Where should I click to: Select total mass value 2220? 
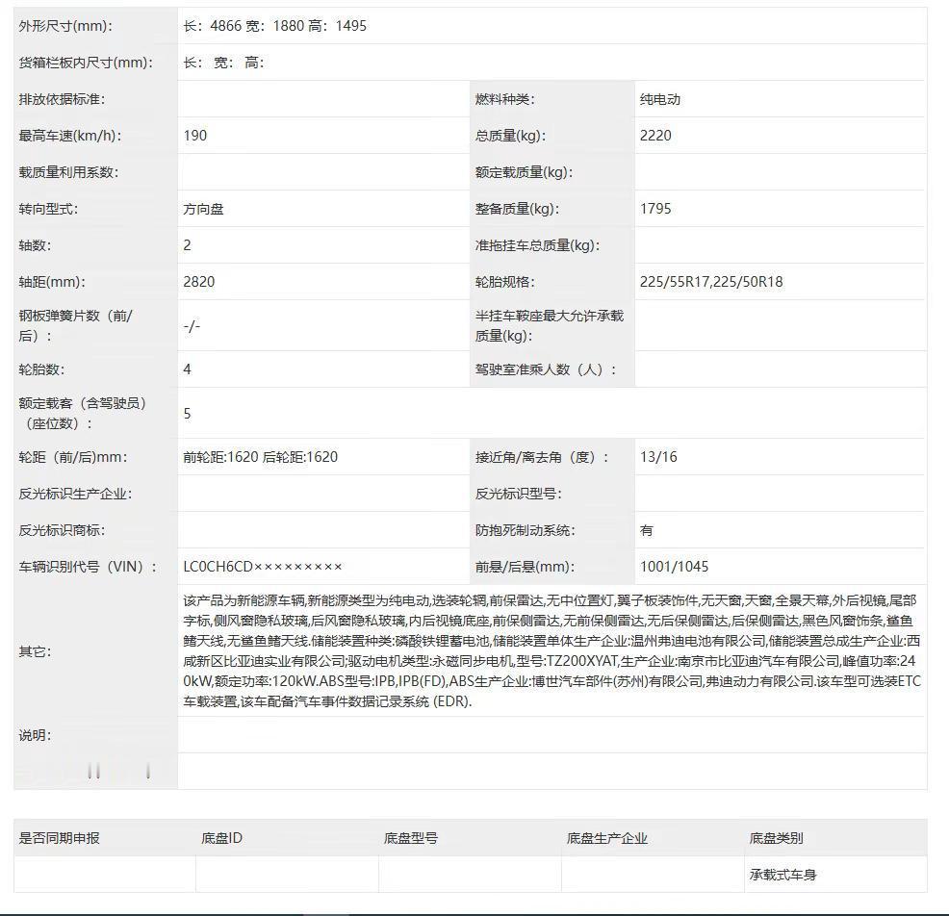pos(655,136)
